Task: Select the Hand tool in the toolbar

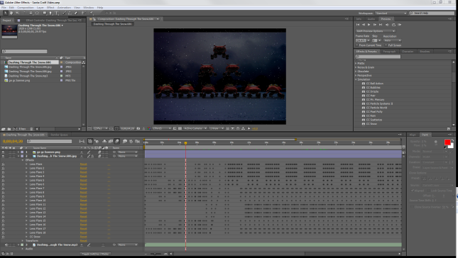Action: [11, 13]
